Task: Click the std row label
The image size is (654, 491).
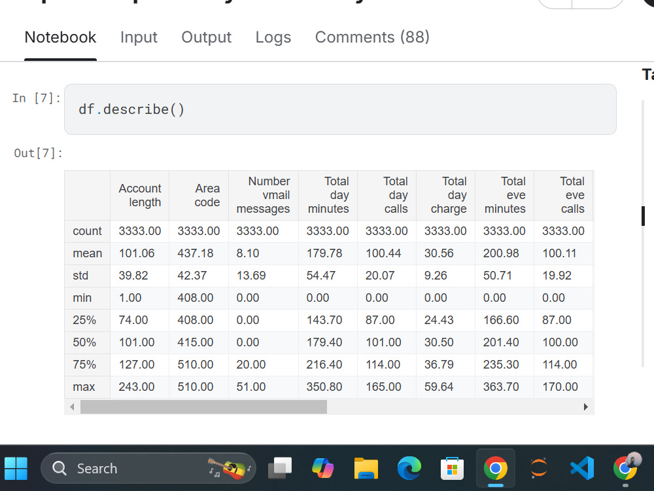Action: pyautogui.click(x=80, y=276)
